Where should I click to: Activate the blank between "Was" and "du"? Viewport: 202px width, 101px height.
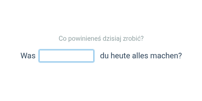tap(66, 56)
